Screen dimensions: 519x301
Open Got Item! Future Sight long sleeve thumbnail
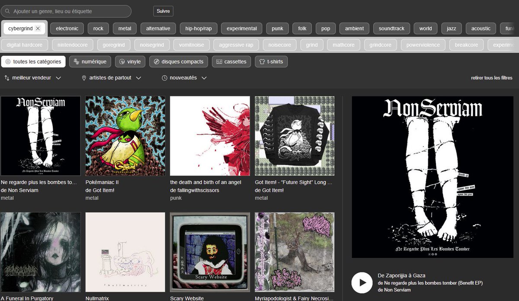point(295,136)
